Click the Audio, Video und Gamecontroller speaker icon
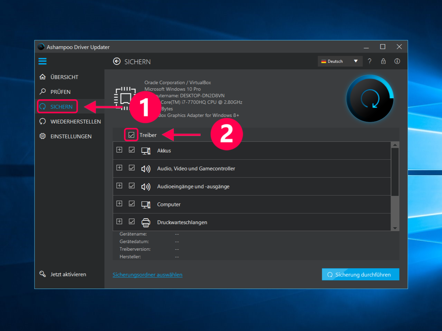This screenshot has height=331, width=442. coord(146,169)
